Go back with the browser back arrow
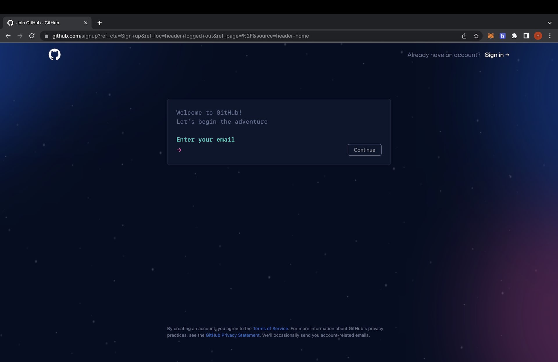 pyautogui.click(x=8, y=36)
